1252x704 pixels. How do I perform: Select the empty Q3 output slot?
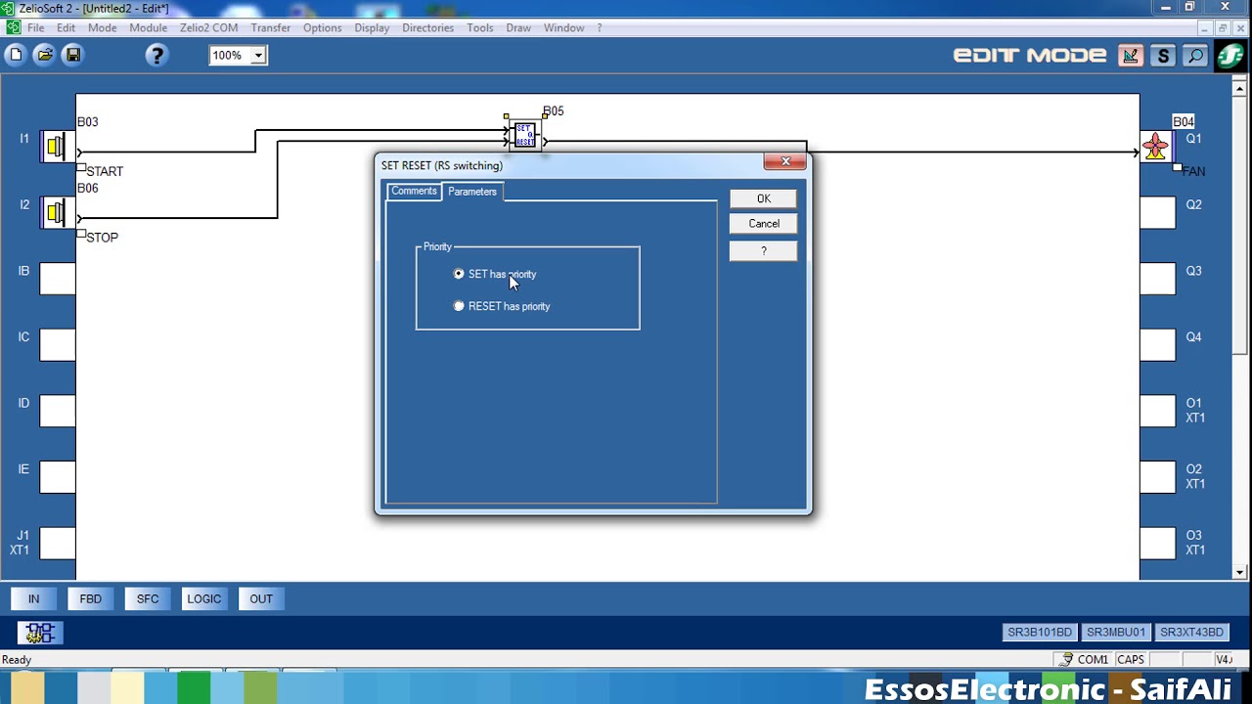(x=1157, y=279)
